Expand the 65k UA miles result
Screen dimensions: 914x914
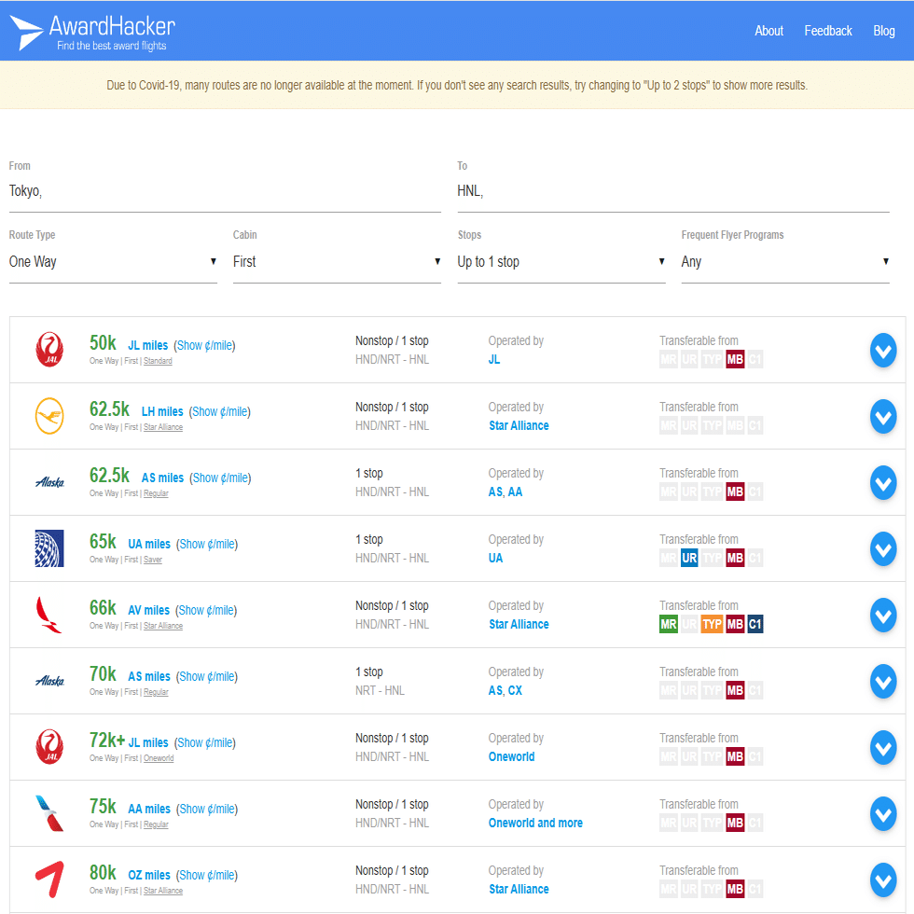pyautogui.click(x=882, y=549)
